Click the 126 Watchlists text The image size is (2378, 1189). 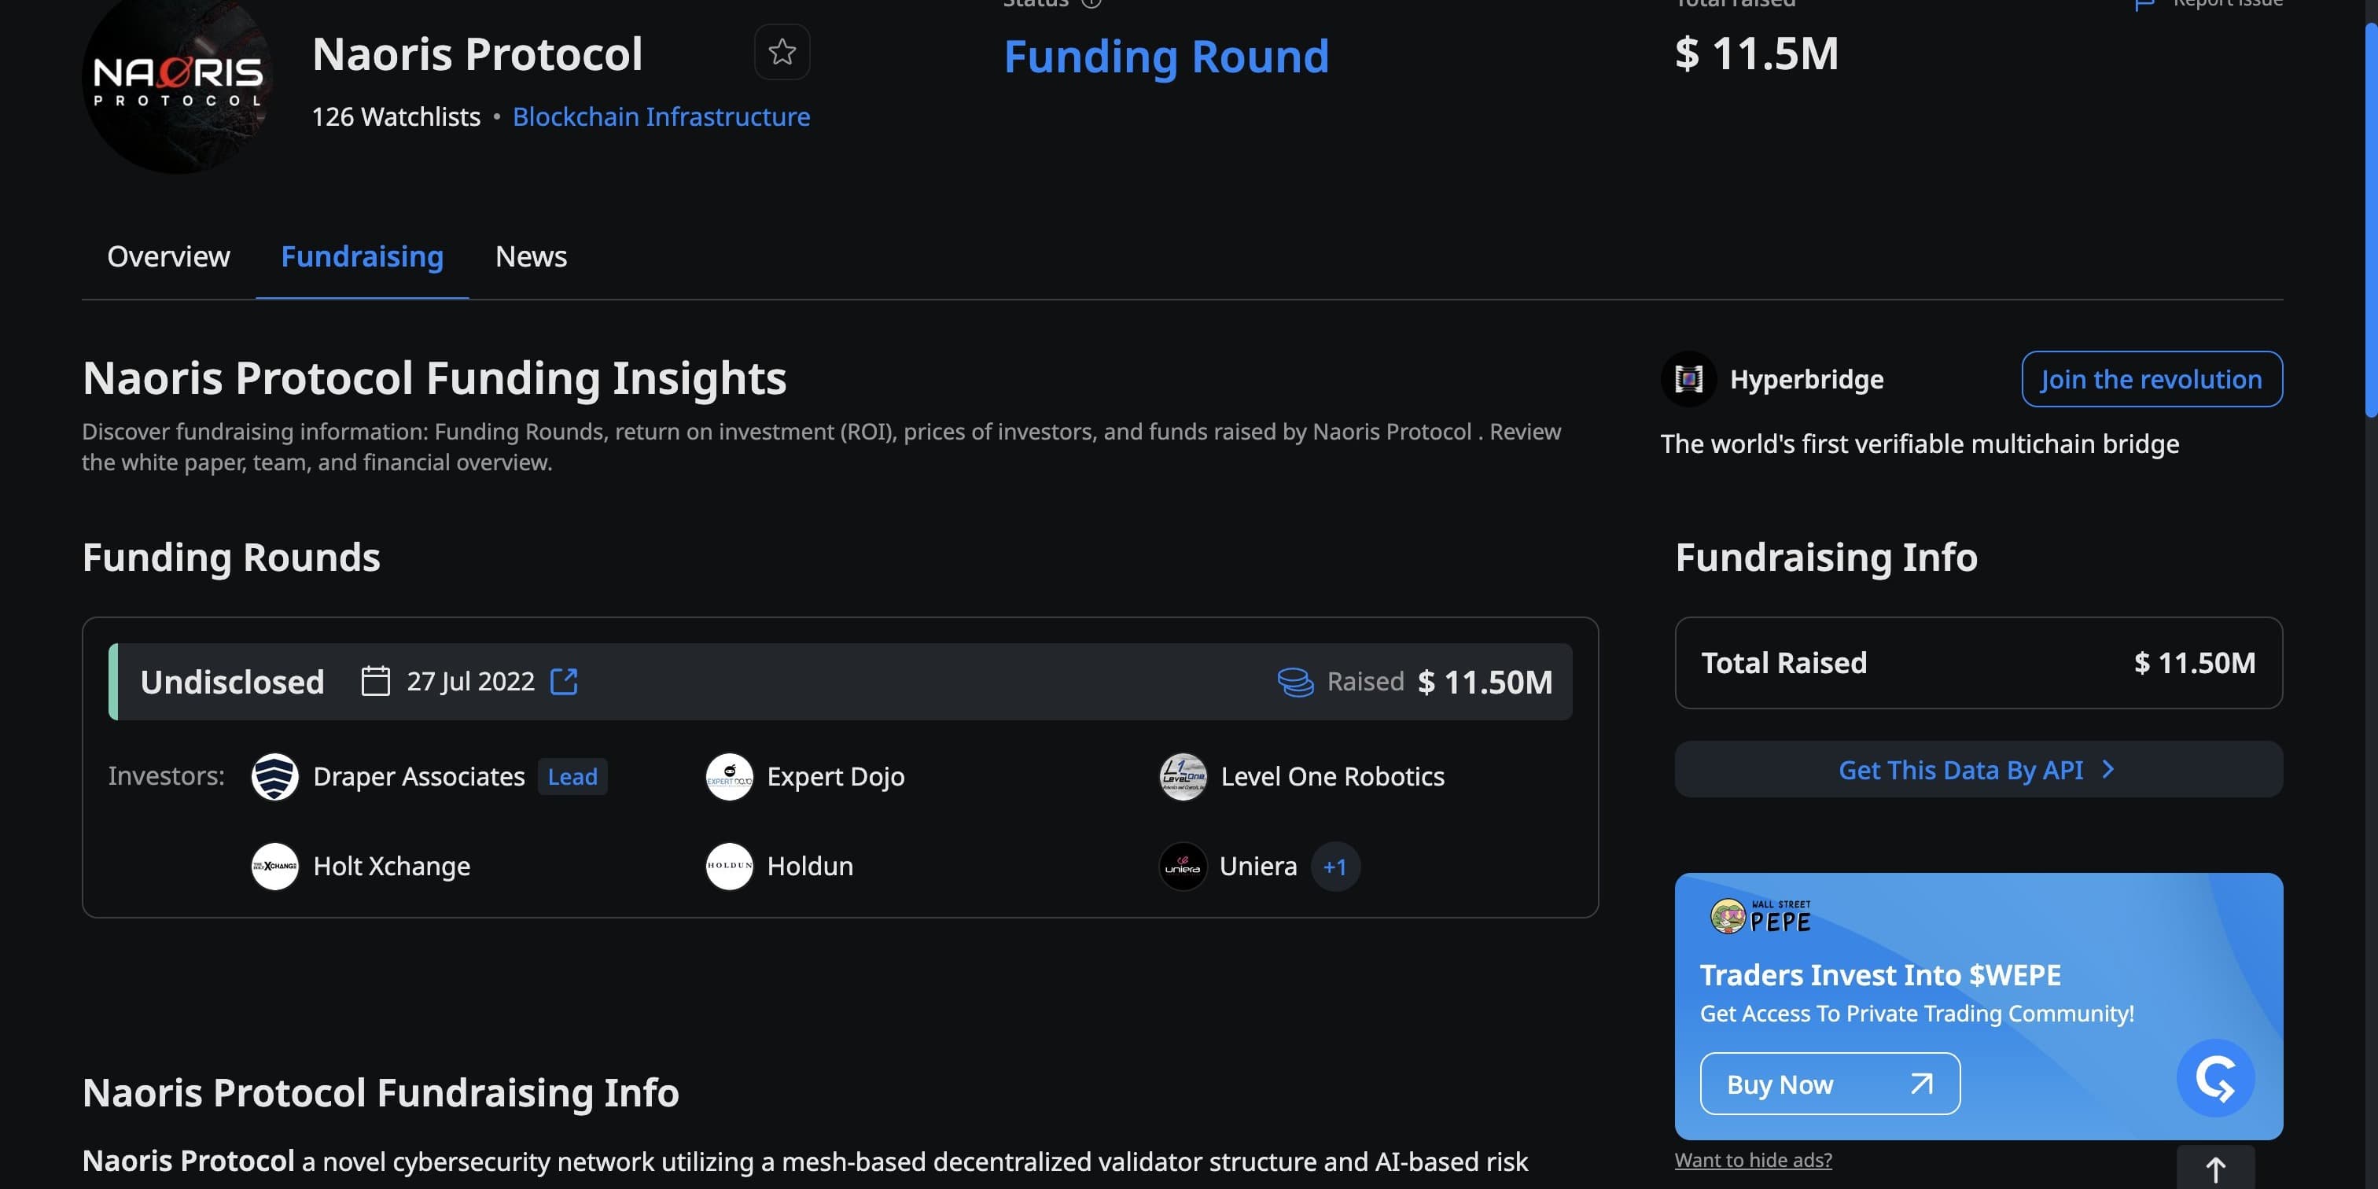pyautogui.click(x=395, y=116)
